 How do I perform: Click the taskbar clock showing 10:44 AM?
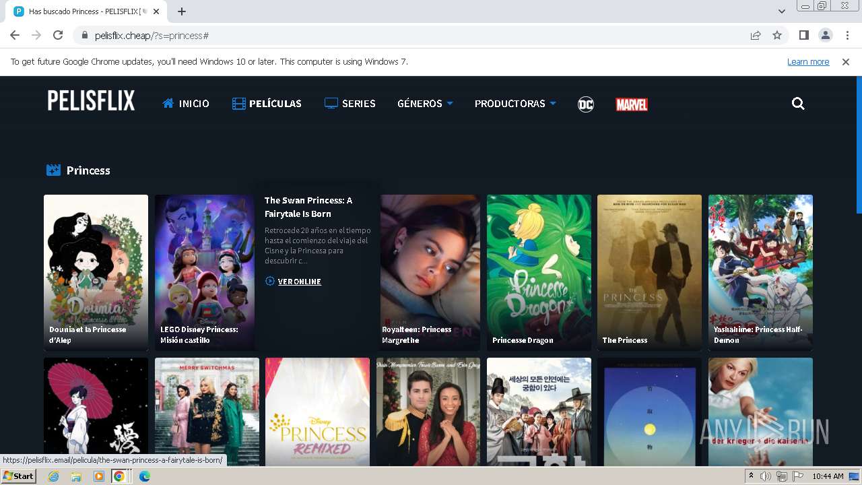point(828,476)
